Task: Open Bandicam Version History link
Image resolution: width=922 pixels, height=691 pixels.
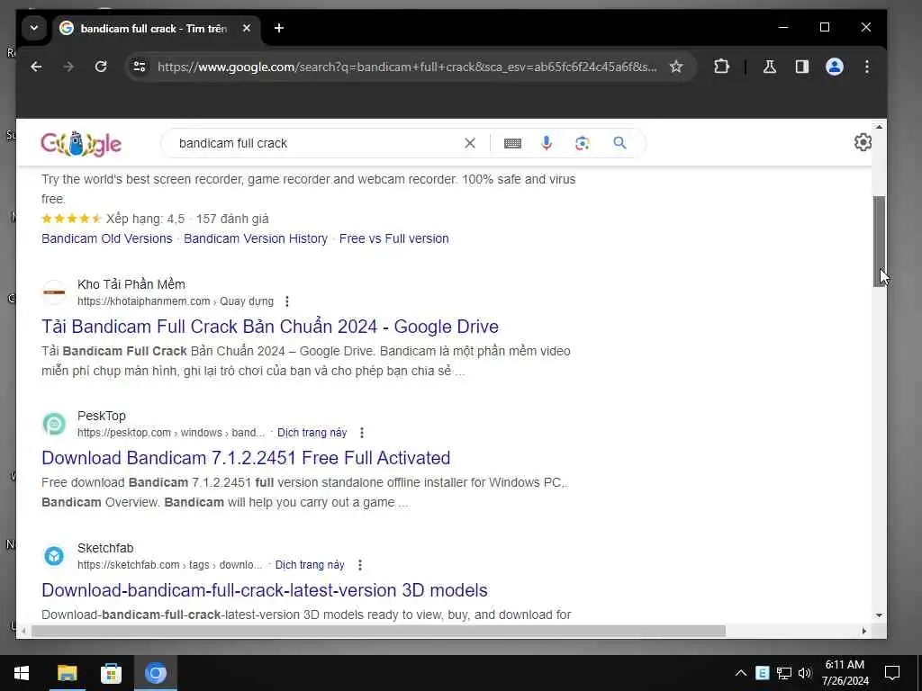Action: (x=256, y=238)
